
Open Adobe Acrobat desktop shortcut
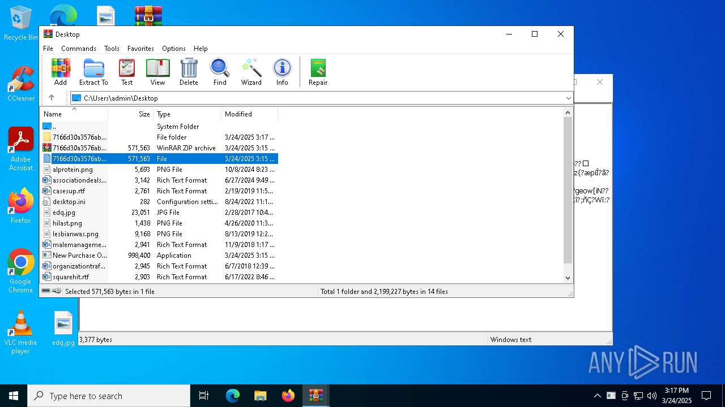pos(21,149)
